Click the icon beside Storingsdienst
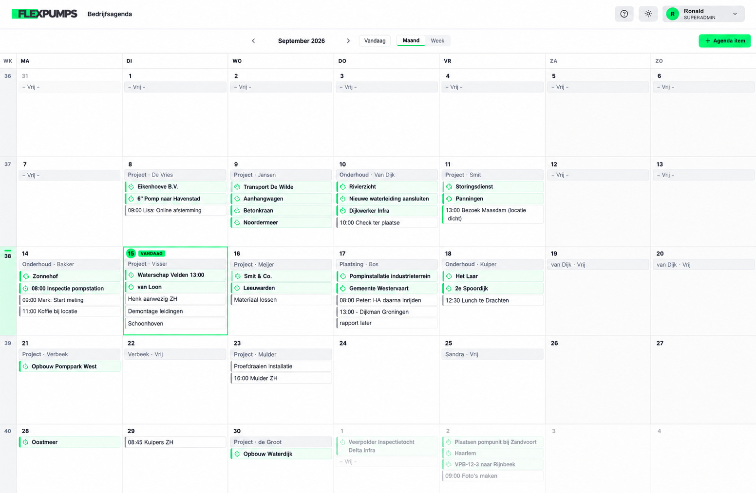The image size is (756, 493). (x=449, y=187)
